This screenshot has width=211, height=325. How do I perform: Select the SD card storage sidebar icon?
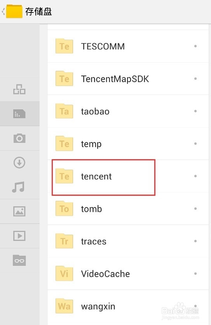[19, 114]
